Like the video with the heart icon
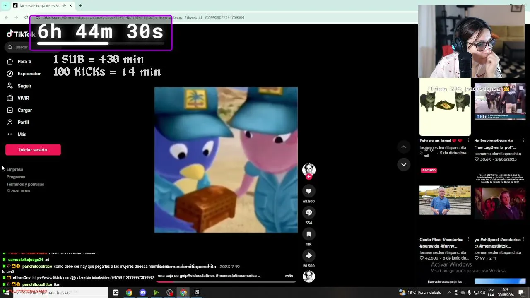Screen dimensions: 530x298 click(309, 191)
